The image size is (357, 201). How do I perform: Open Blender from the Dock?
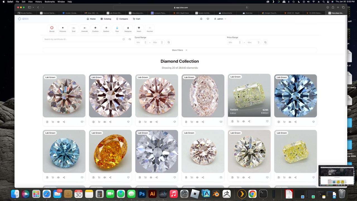(216, 194)
